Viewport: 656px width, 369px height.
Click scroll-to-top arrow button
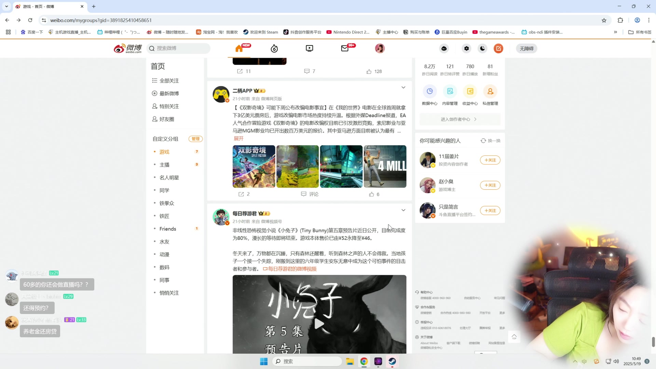(x=514, y=337)
